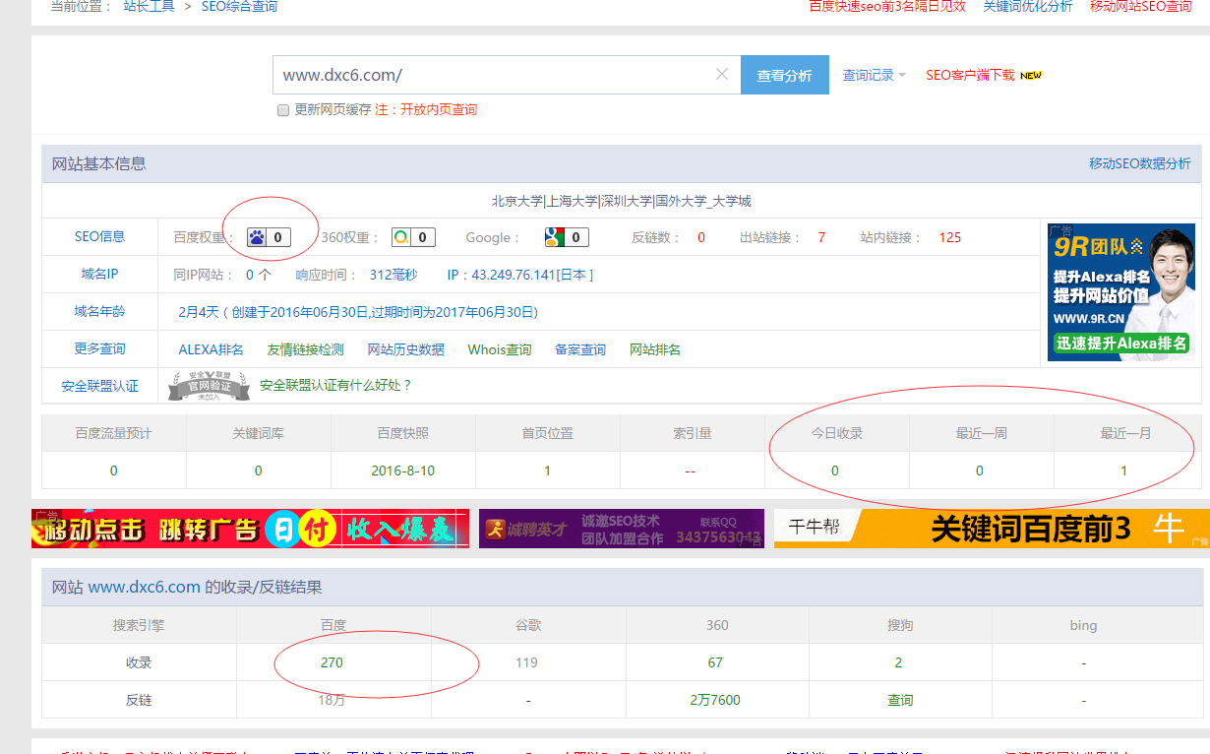The height and width of the screenshot is (754, 1210).
Task: Click the 安全联盟 verification badge icon
Action: click(x=207, y=386)
